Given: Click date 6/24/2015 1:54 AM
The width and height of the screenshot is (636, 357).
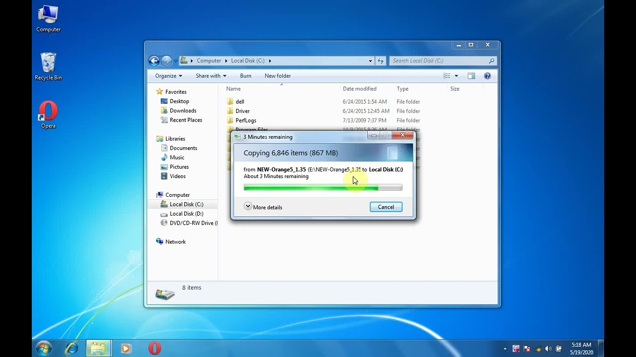Looking at the screenshot, I should pos(365,102).
